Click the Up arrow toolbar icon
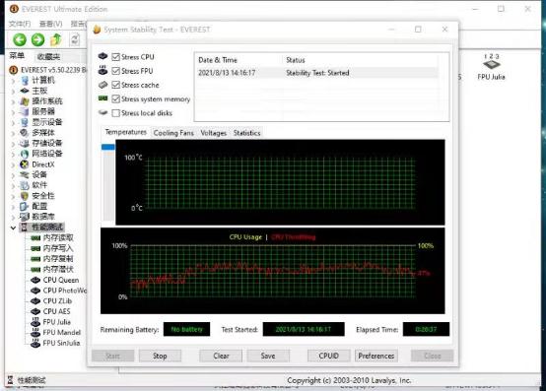The height and width of the screenshot is (391, 546). coord(56,39)
